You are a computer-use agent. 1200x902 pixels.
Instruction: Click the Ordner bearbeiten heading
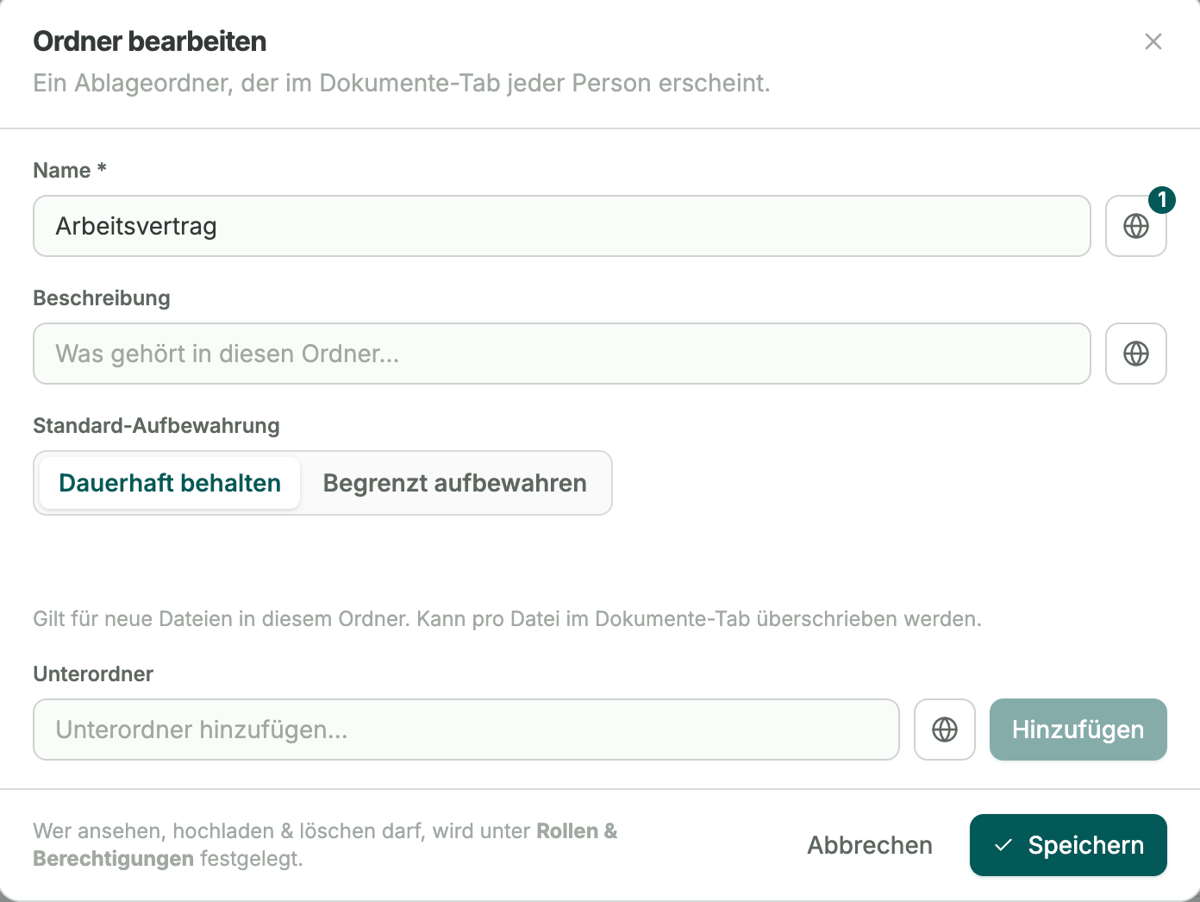tap(149, 41)
